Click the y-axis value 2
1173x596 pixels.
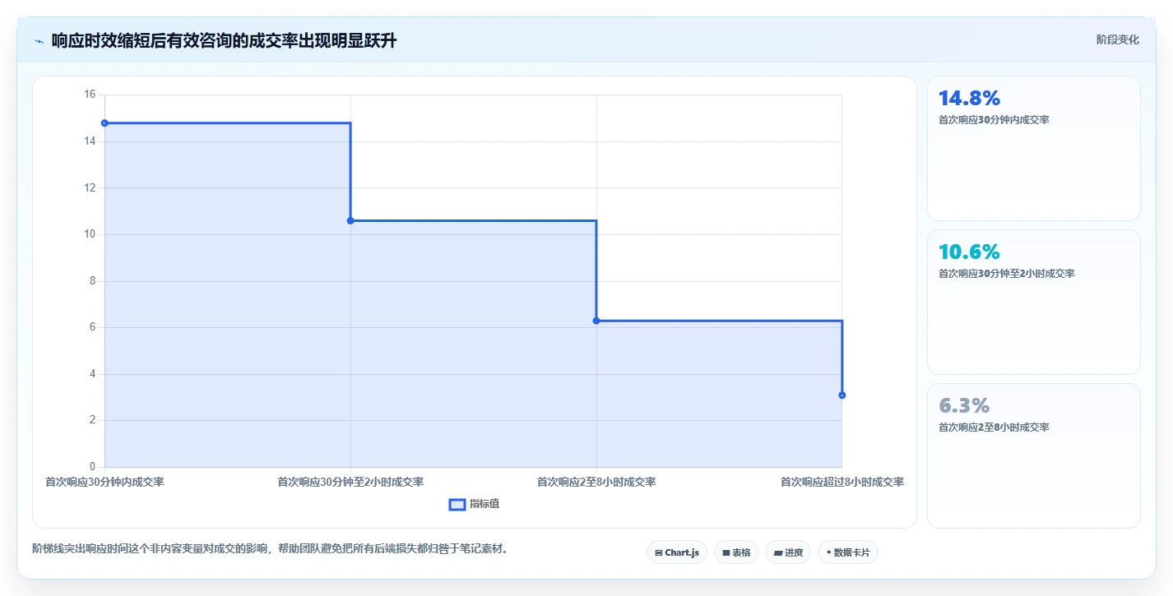pos(92,420)
